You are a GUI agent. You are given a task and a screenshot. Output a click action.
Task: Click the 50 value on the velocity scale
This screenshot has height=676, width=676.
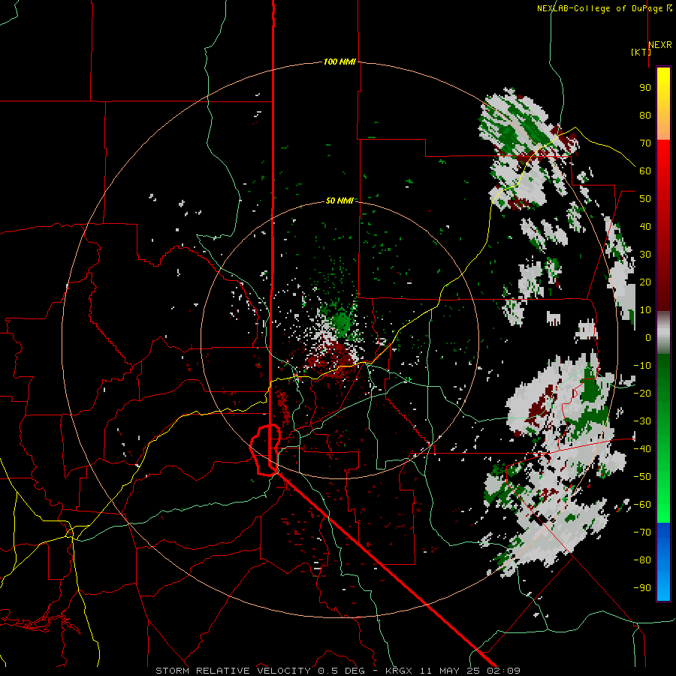[x=645, y=199]
